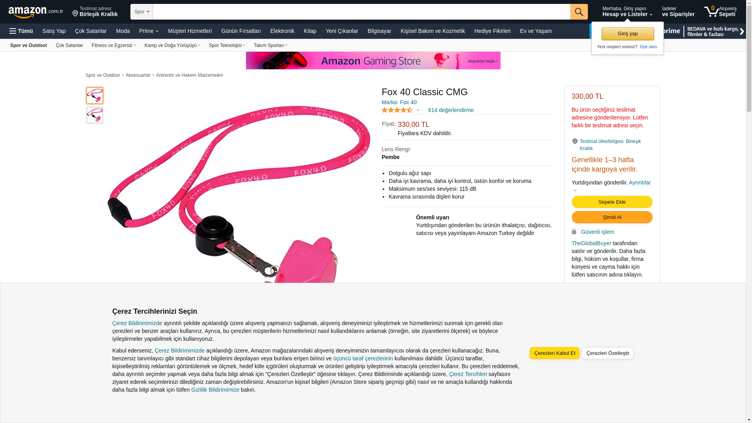Click the delivery country location pin icon
The width and height of the screenshot is (752, 423).
575,141
